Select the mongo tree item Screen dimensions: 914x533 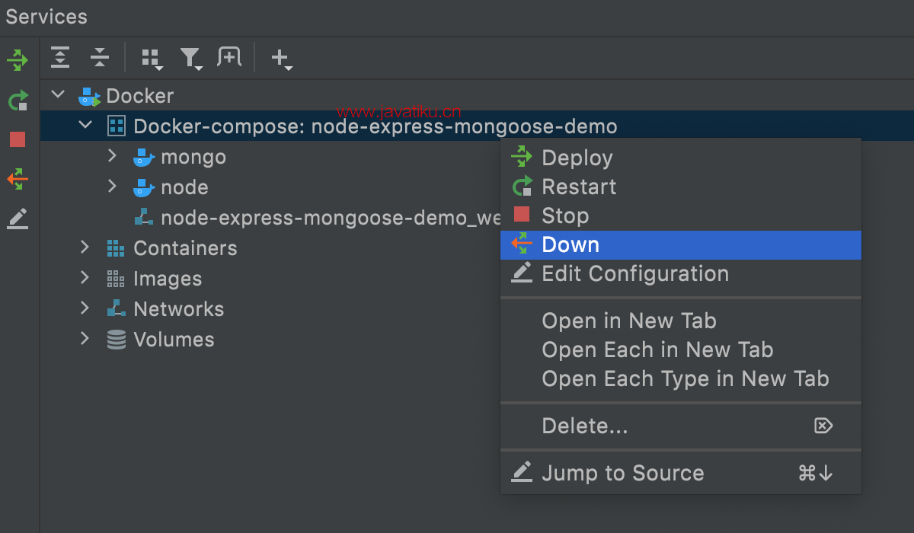pyautogui.click(x=193, y=157)
